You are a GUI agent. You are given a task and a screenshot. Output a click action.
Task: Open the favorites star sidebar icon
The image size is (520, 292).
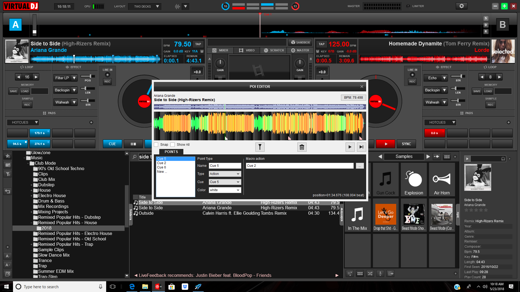pos(8,156)
